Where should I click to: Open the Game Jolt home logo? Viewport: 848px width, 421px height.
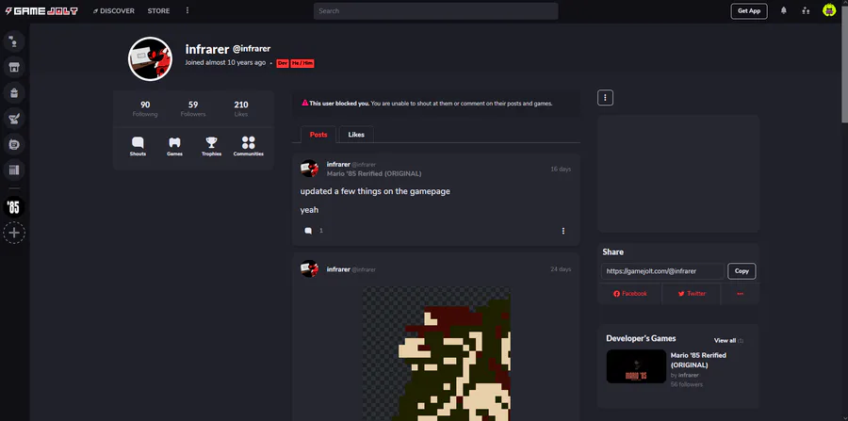41,10
